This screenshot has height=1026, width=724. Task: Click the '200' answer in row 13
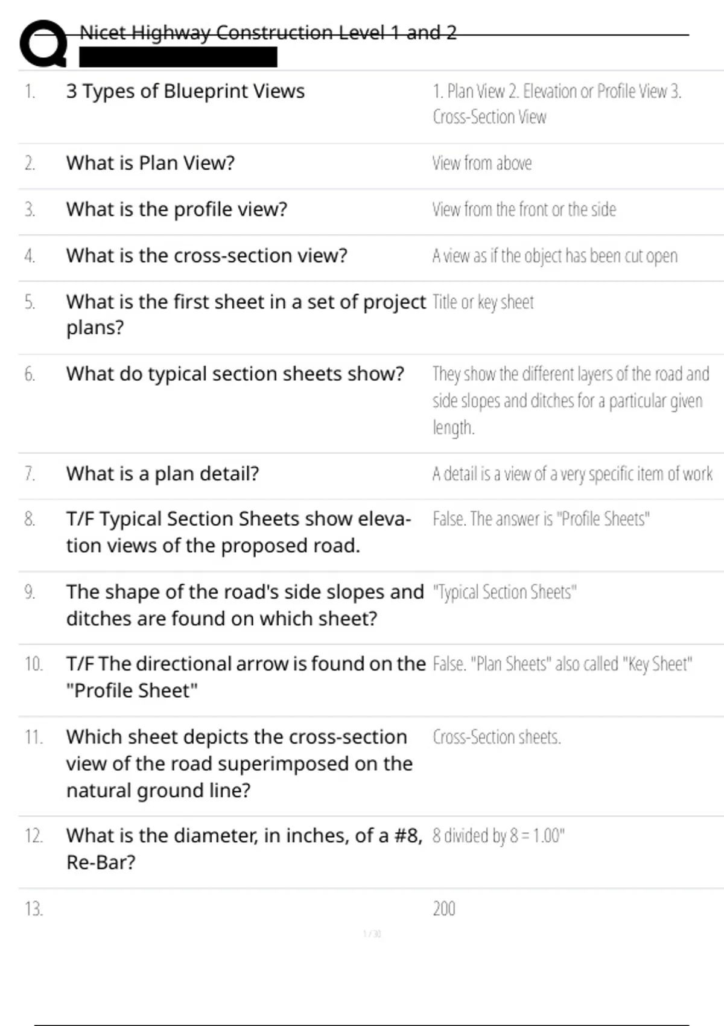(x=444, y=908)
